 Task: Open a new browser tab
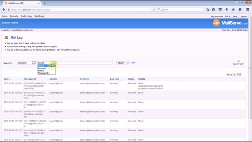click(44, 3)
